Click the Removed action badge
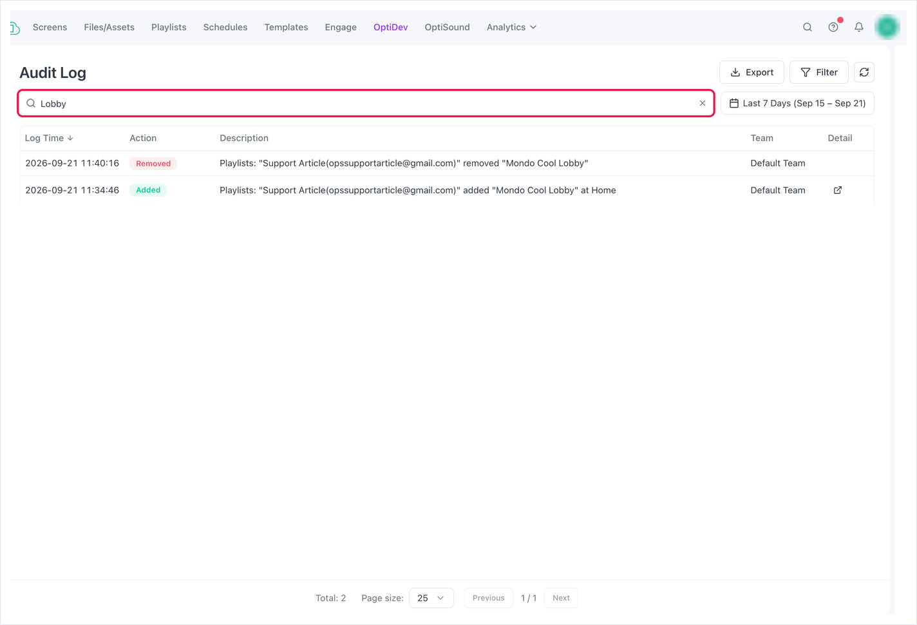The image size is (917, 625). [153, 164]
